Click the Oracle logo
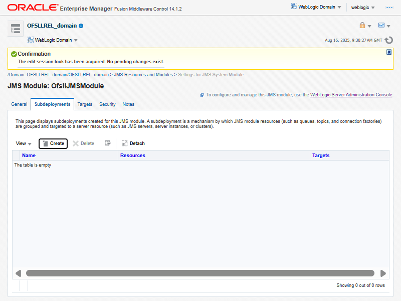Viewport: 401px width, 301px height. 33,8
